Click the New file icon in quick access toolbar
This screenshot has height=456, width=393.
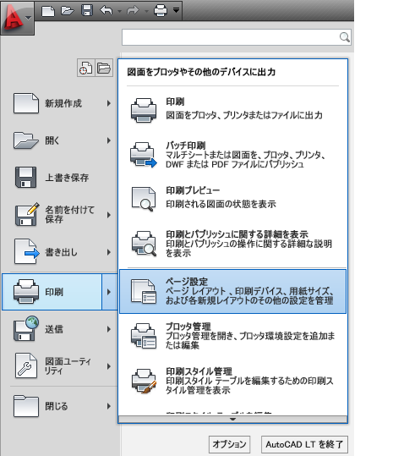tap(48, 11)
